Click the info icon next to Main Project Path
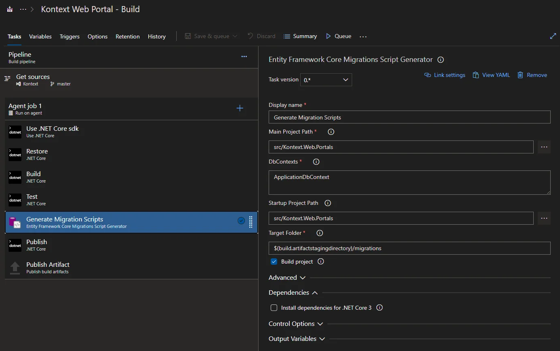Screen dimensions: 560x351 (x=331, y=132)
